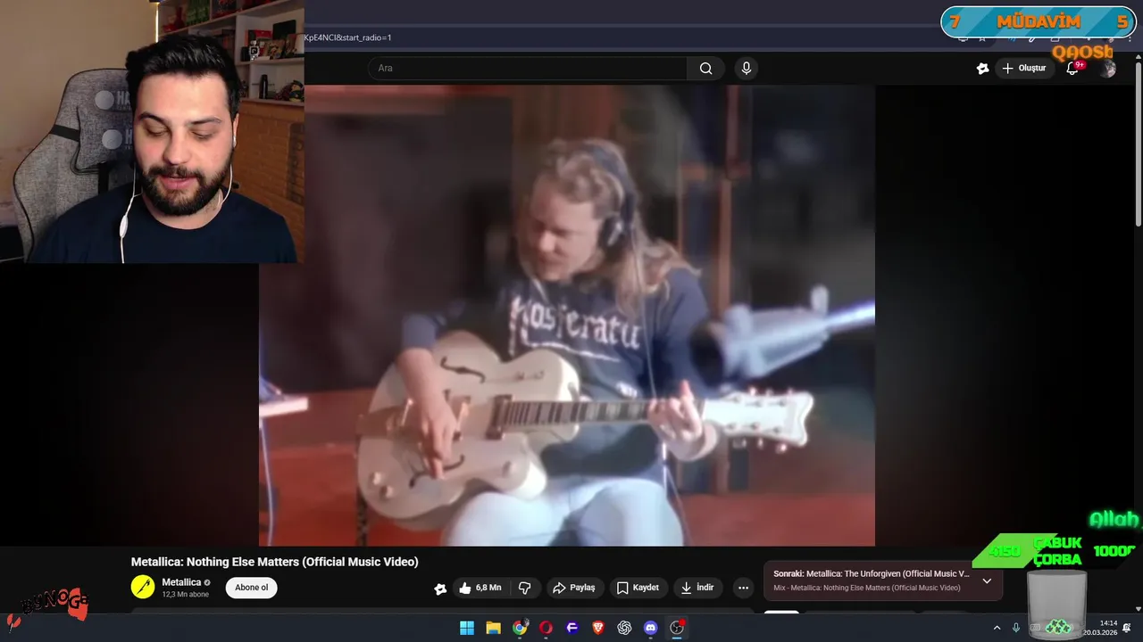Screen dimensions: 1143x642
Task: Open Windows notification bell in tray
Action: point(1127,628)
